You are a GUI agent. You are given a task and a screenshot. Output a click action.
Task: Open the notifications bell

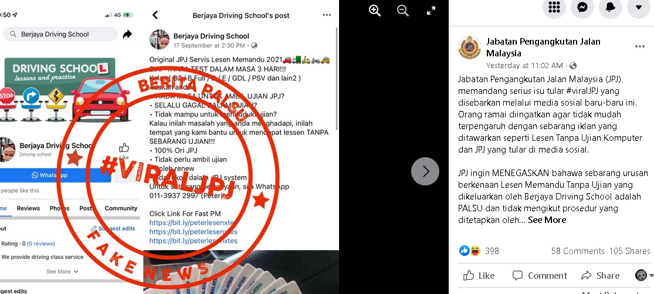tap(610, 7)
